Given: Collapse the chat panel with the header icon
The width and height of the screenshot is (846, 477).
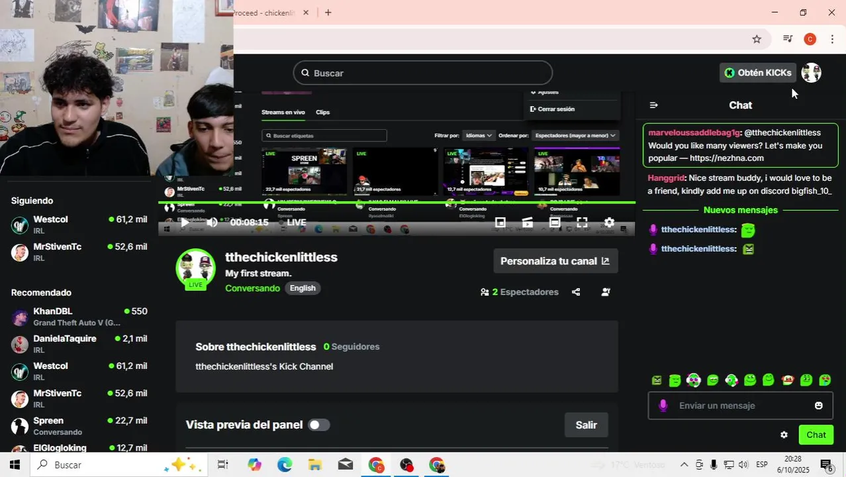Looking at the screenshot, I should [654, 105].
